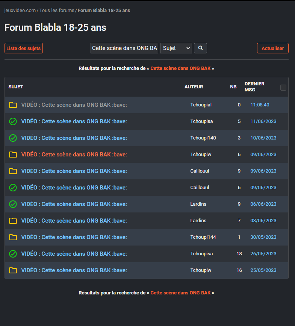The image size is (295, 326).
Task: Open last message time 11:08:40
Action: [x=260, y=105]
